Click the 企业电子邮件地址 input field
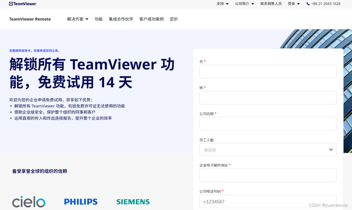The height and width of the screenshot is (210, 352). click(x=268, y=175)
